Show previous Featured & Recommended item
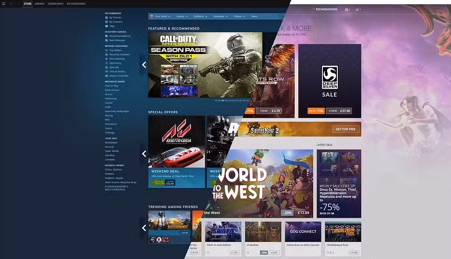451x259 pixels. (144, 65)
